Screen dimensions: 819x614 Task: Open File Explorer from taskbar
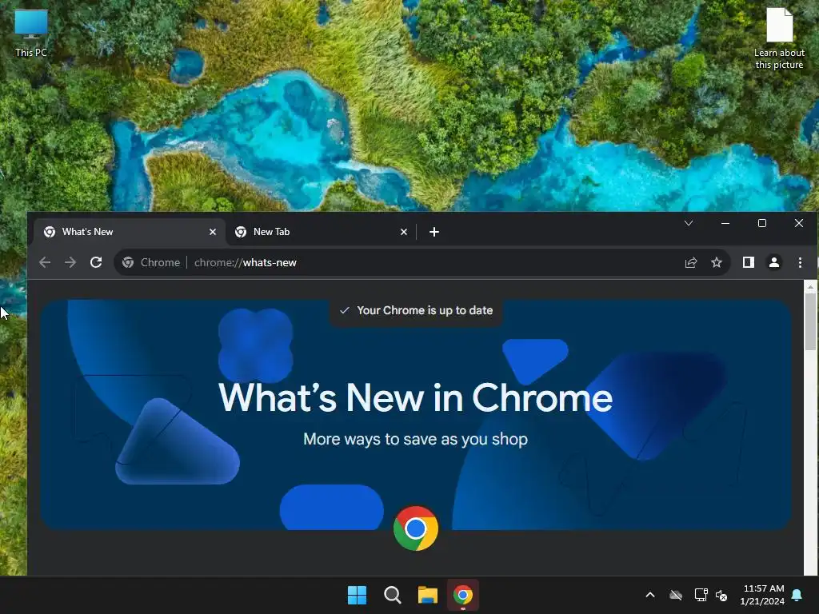pos(428,595)
